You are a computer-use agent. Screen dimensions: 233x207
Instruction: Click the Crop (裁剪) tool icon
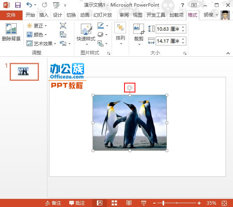[x=139, y=29]
